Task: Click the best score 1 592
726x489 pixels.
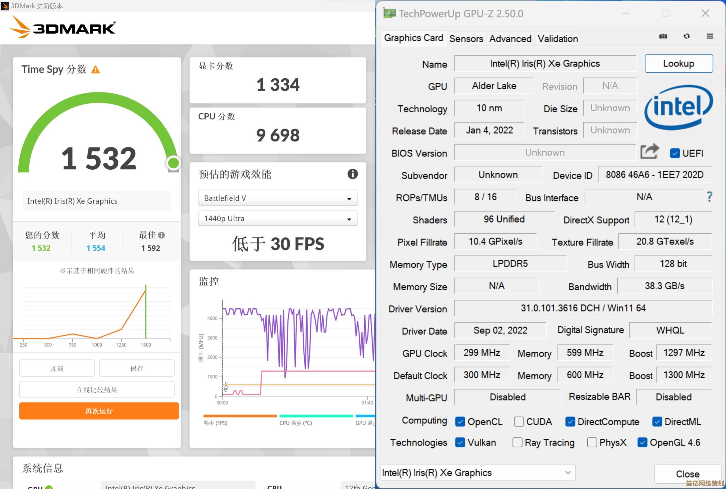Action: (151, 248)
